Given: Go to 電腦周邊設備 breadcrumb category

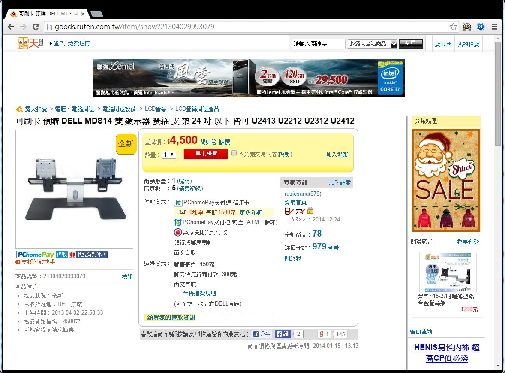Looking at the screenshot, I should (119, 109).
